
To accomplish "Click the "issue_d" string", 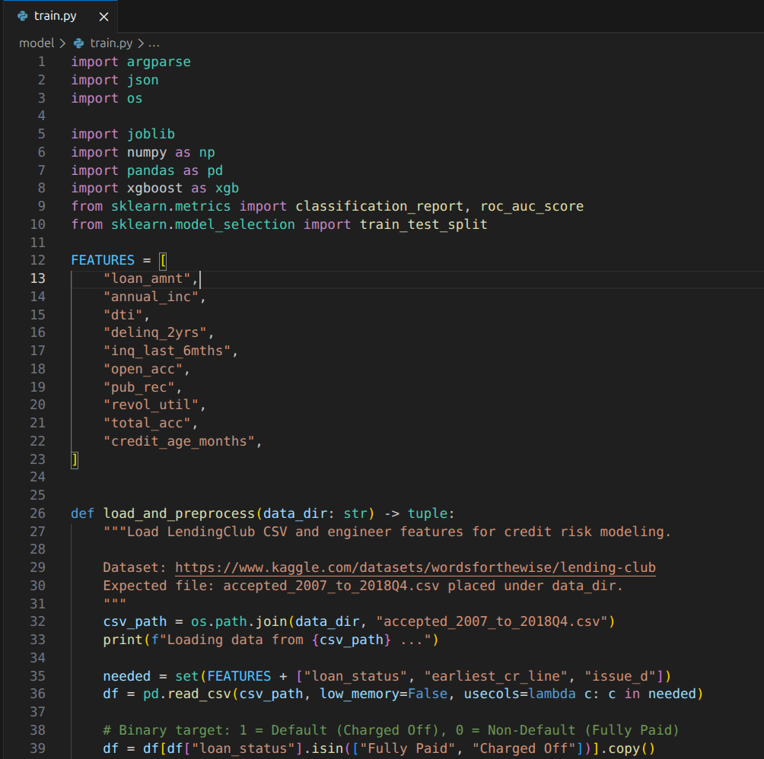I will point(619,676).
